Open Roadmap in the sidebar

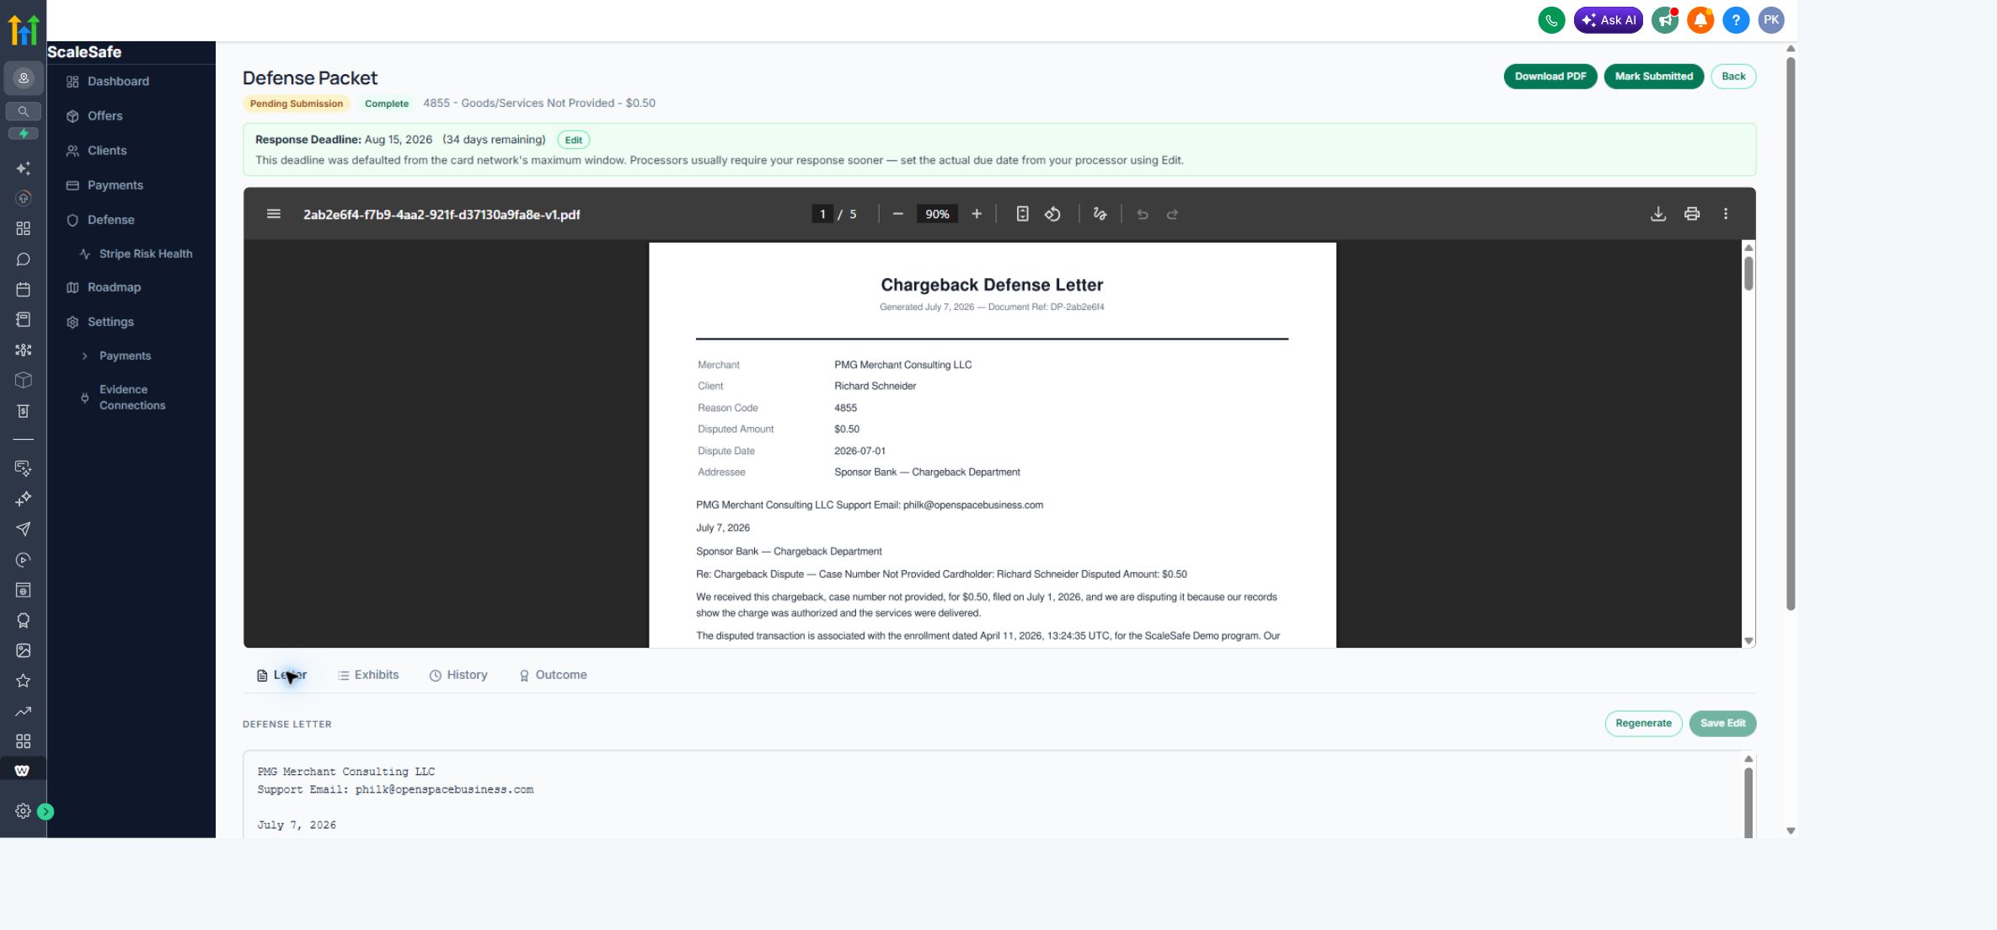pyautogui.click(x=114, y=287)
